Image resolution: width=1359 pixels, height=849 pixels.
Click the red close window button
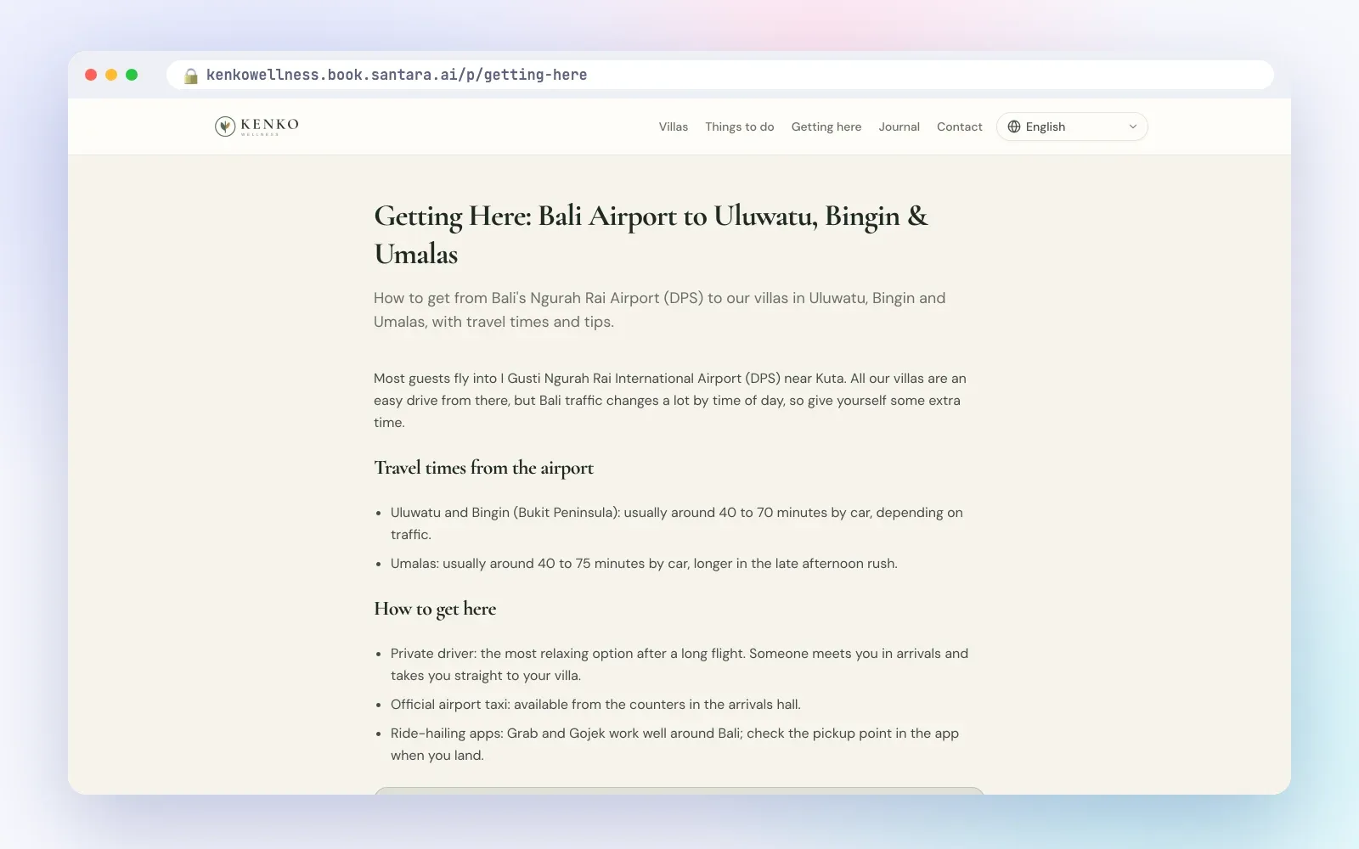coord(91,75)
